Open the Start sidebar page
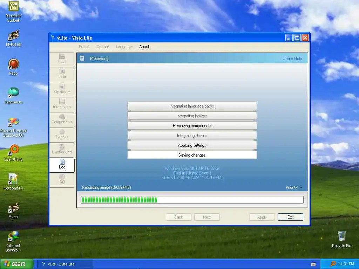This screenshot has width=359, height=269. click(x=62, y=59)
